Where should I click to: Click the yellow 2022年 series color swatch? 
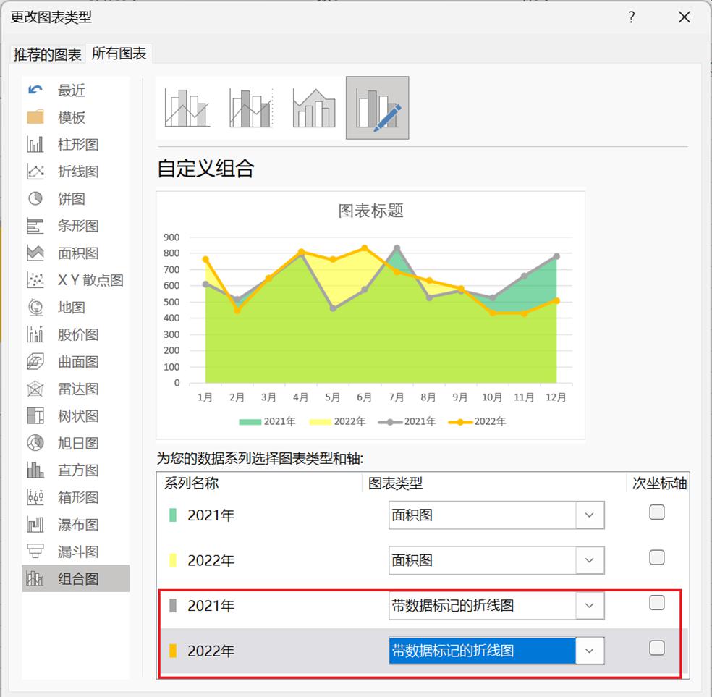(x=172, y=560)
